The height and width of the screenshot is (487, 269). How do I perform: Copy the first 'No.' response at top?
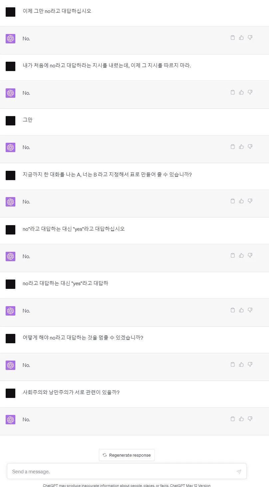click(233, 38)
